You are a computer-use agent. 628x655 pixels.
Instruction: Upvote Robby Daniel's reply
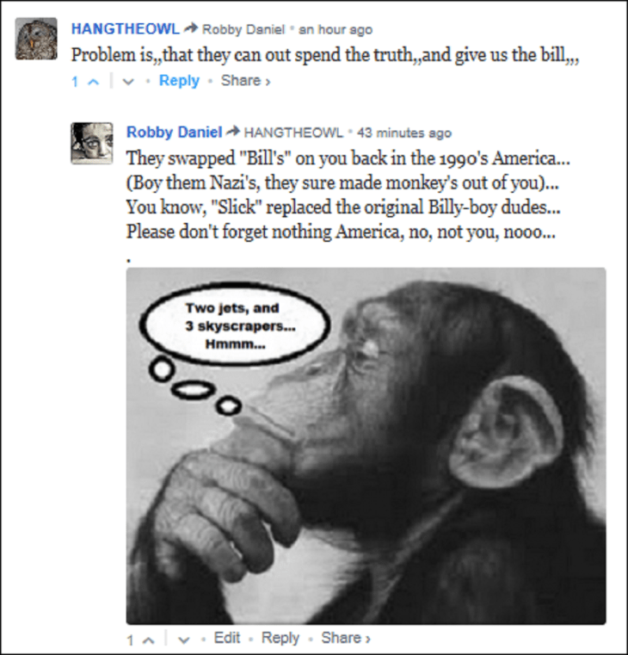[148, 640]
